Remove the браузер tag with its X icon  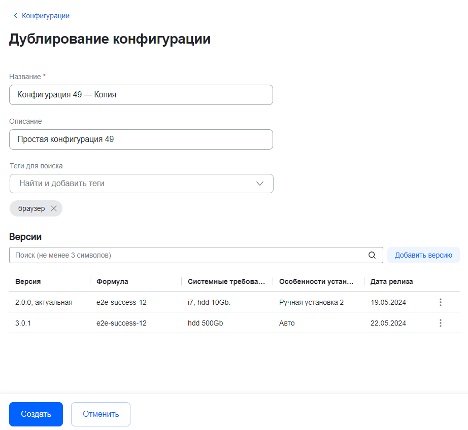pos(54,208)
